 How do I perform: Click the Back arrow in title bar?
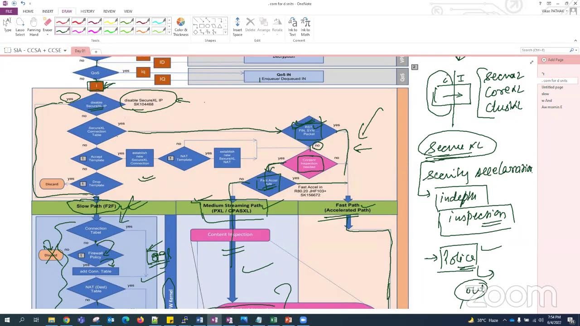click(x=14, y=3)
